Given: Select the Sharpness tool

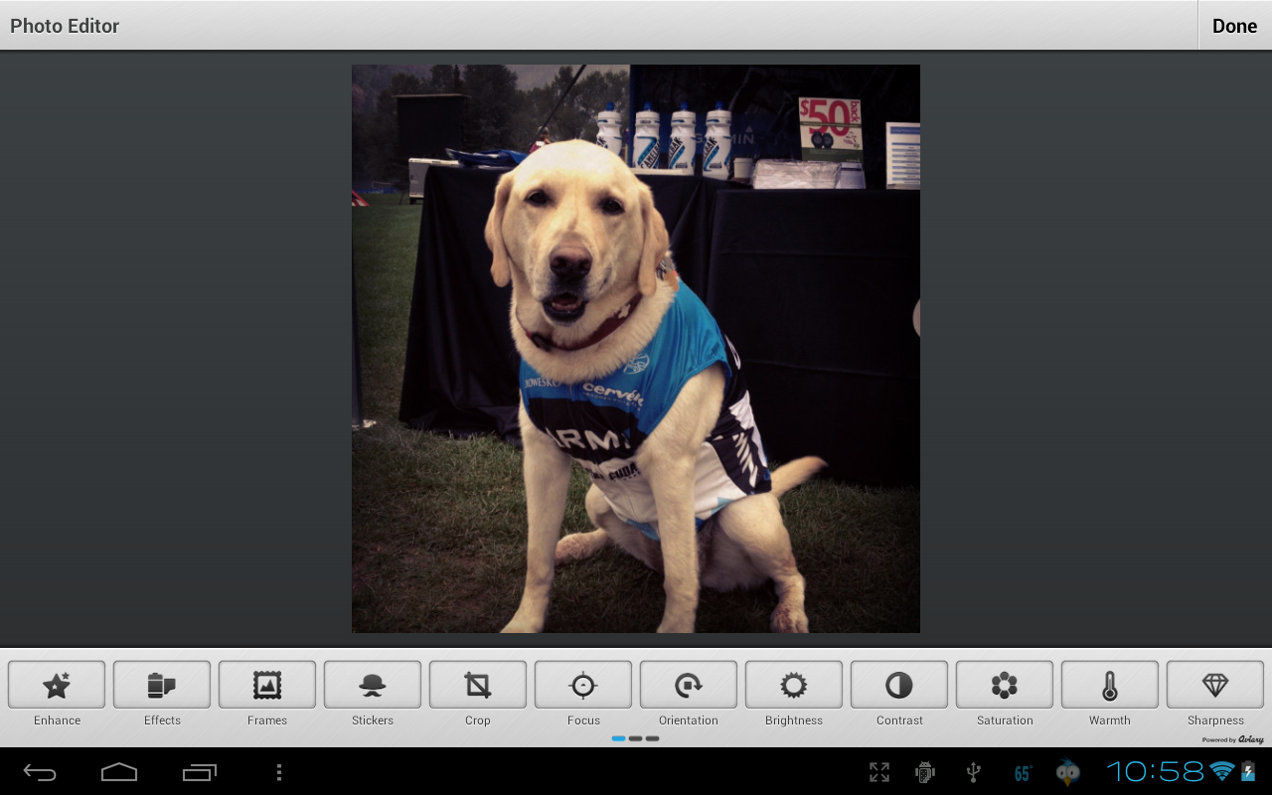Looking at the screenshot, I should click(x=1215, y=685).
